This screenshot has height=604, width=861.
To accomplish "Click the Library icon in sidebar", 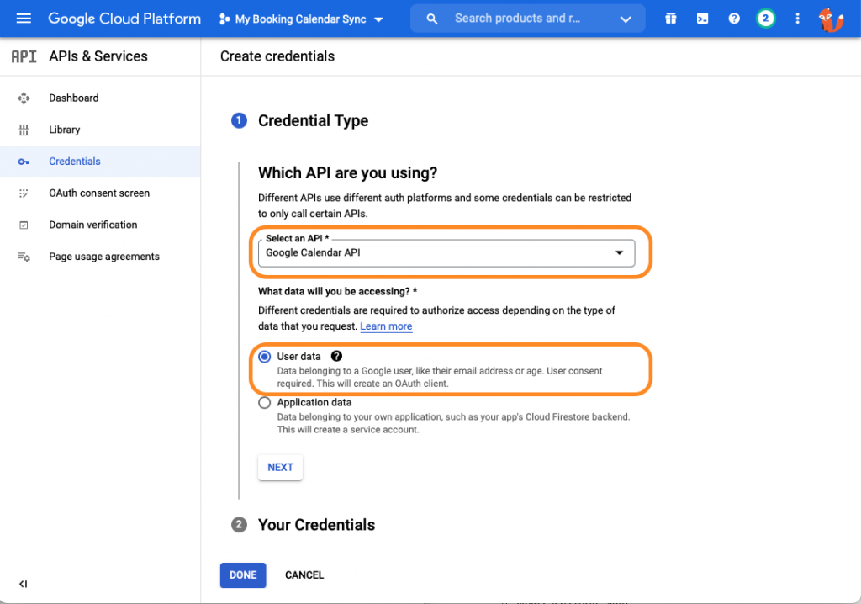I will 24,130.
